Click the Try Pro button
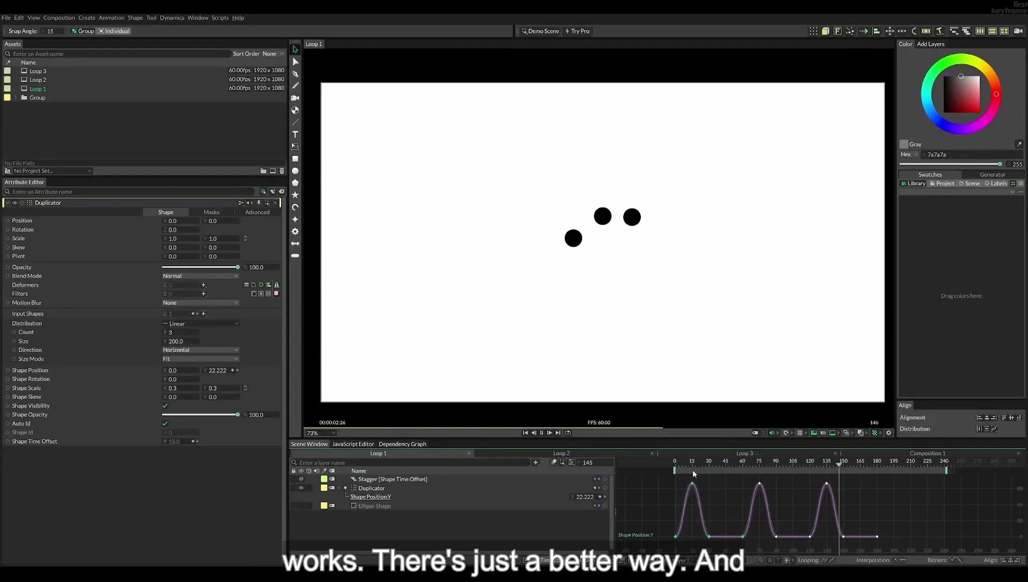Image resolution: width=1028 pixels, height=582 pixels. coord(577,31)
